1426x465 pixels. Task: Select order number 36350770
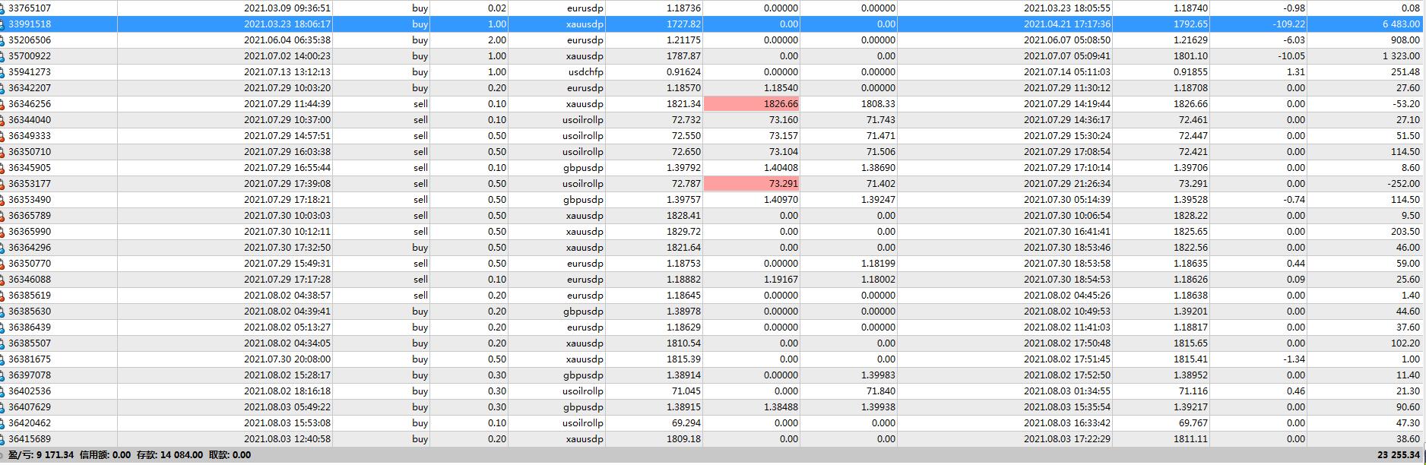(x=30, y=264)
